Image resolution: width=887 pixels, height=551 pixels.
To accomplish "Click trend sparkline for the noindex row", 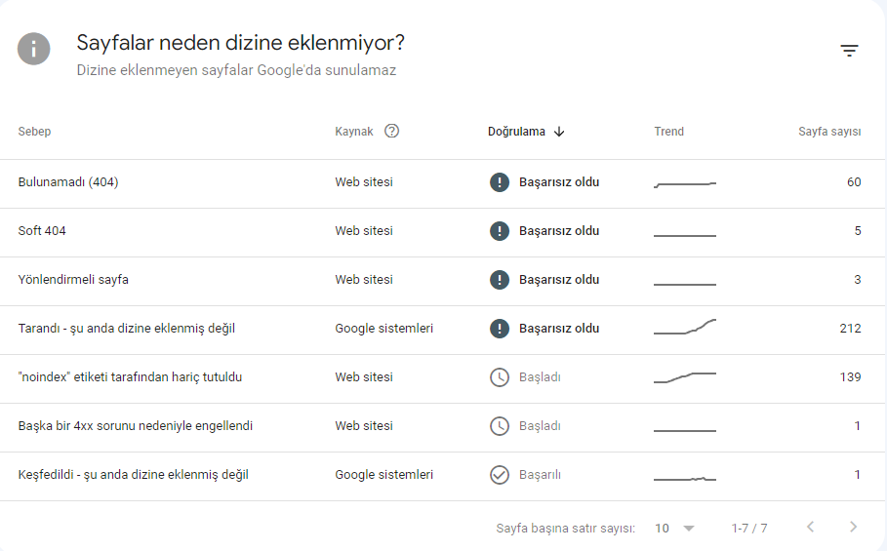I will (684, 377).
